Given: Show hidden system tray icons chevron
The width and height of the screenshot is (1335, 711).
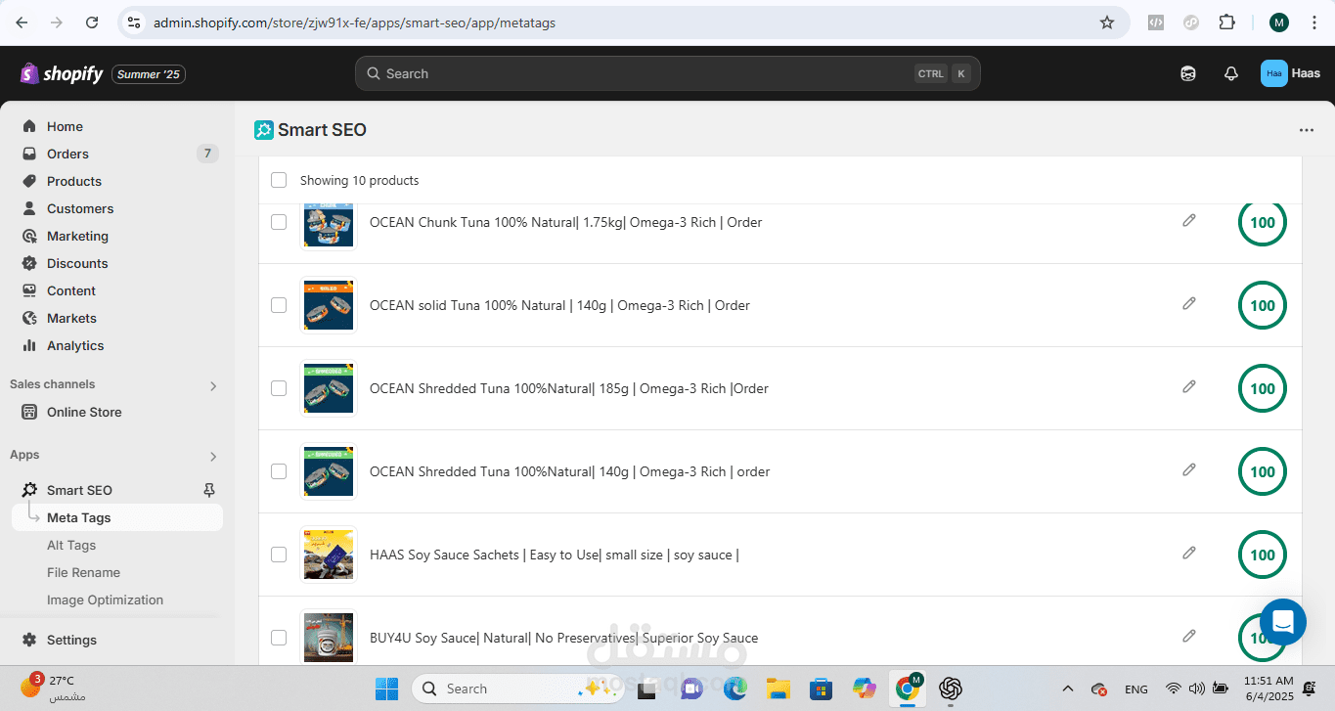Looking at the screenshot, I should pos(1068,689).
